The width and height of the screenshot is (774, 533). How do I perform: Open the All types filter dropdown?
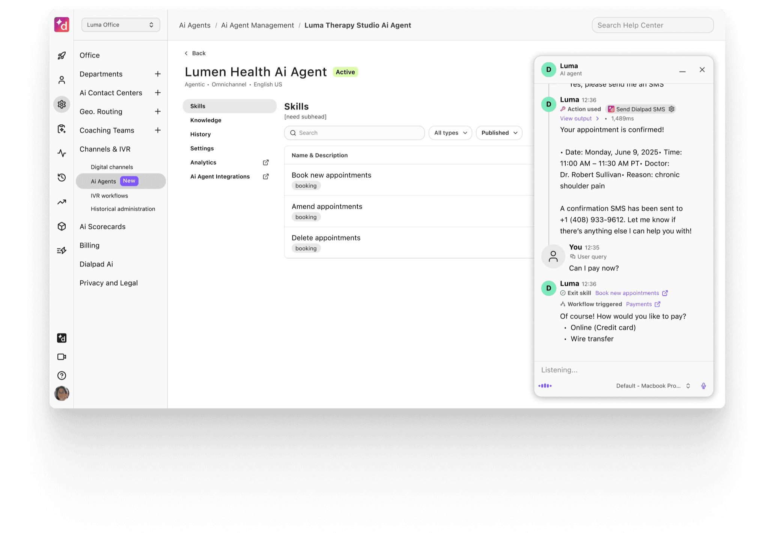point(450,133)
